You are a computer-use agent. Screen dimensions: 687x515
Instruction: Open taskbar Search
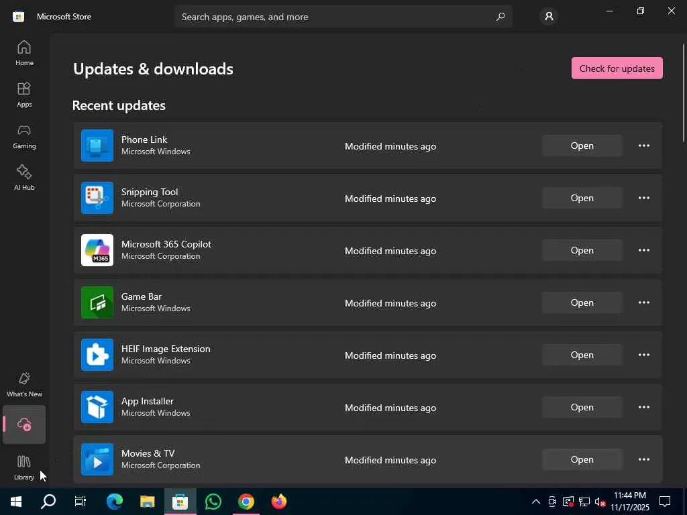point(48,502)
